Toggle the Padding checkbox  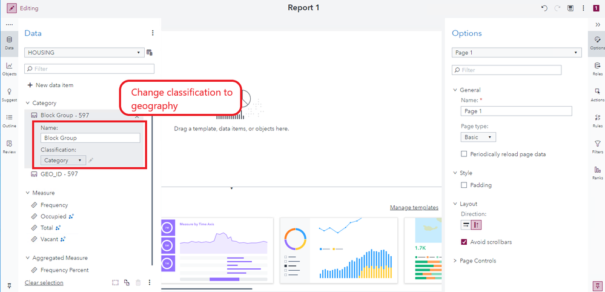tap(464, 185)
